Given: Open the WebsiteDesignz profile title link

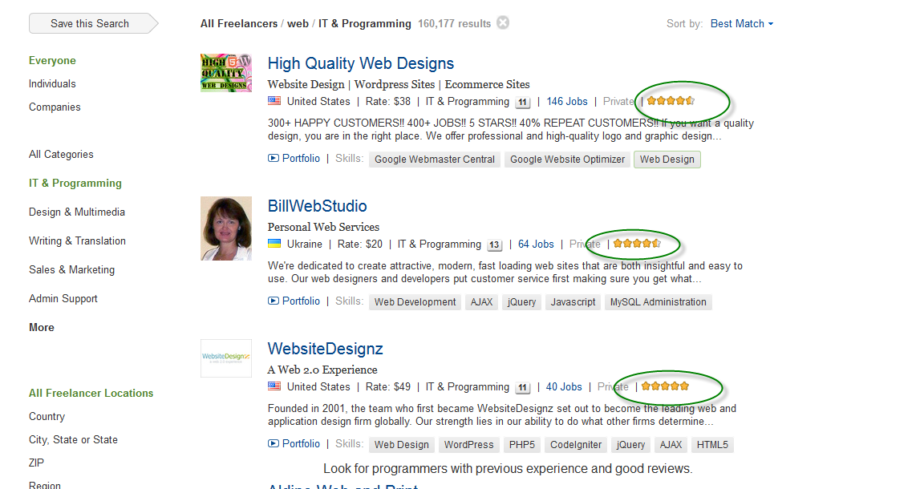Looking at the screenshot, I should (x=325, y=349).
